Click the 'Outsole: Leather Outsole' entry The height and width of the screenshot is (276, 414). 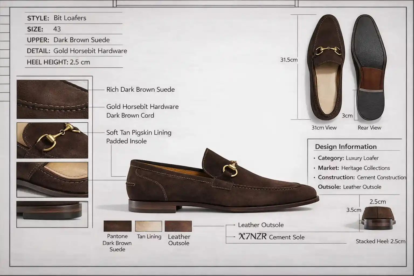click(x=350, y=187)
